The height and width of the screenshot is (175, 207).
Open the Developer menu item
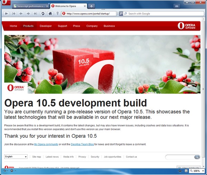tap(46, 26)
